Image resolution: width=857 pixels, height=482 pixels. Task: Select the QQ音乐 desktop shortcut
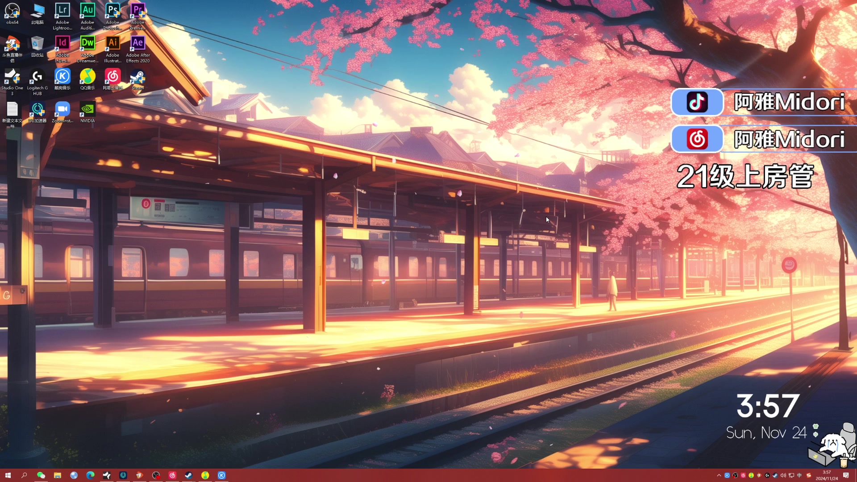pyautogui.click(x=87, y=79)
